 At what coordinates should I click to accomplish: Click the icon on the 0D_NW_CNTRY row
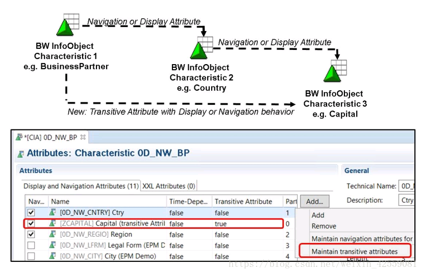click(x=53, y=212)
